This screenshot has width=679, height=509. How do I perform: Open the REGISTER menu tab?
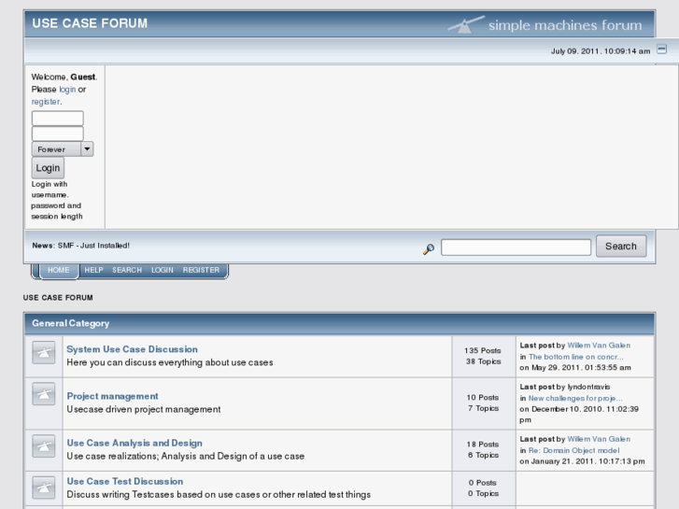pos(201,270)
